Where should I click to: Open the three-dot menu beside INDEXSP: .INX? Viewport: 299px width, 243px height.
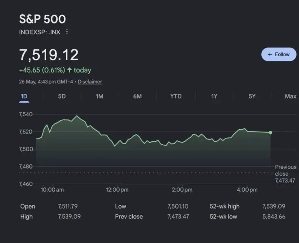pyautogui.click(x=67, y=32)
